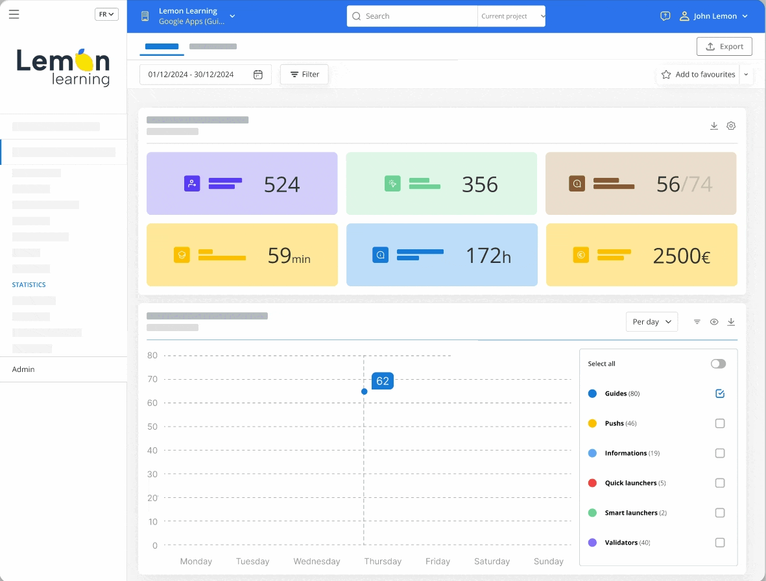Image resolution: width=766 pixels, height=581 pixels.
Task: Click the 356 value card
Action: [x=441, y=184]
